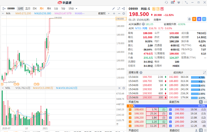Click the compact window shrink icon
207x132 pixels.
click(186, 2)
